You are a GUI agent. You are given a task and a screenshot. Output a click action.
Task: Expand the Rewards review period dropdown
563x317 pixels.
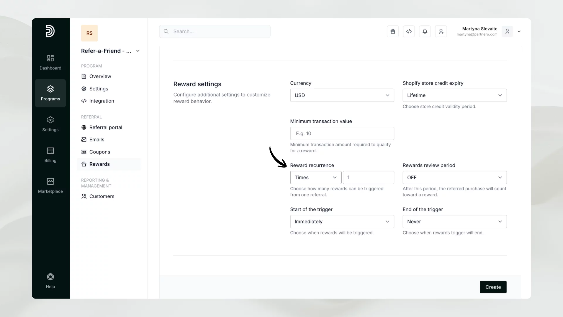click(x=454, y=178)
